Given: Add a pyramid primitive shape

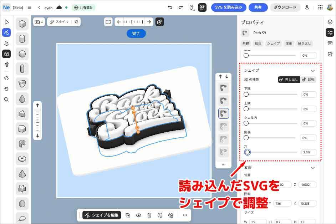Looking at the screenshot, I should pyautogui.click(x=22, y=174).
